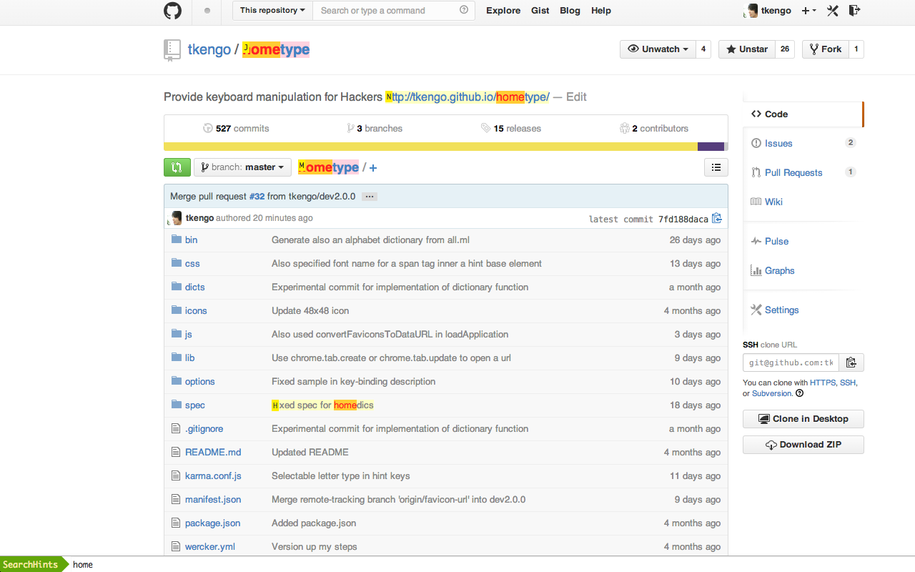Open the 2 contributors link
This screenshot has width=915, height=572.
pyautogui.click(x=654, y=129)
